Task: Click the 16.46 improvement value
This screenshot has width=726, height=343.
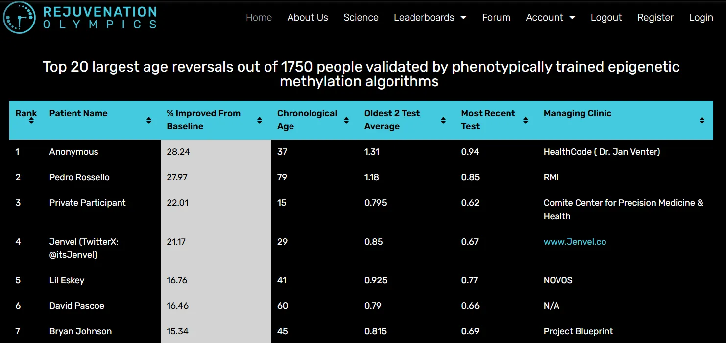Action: pyautogui.click(x=178, y=306)
